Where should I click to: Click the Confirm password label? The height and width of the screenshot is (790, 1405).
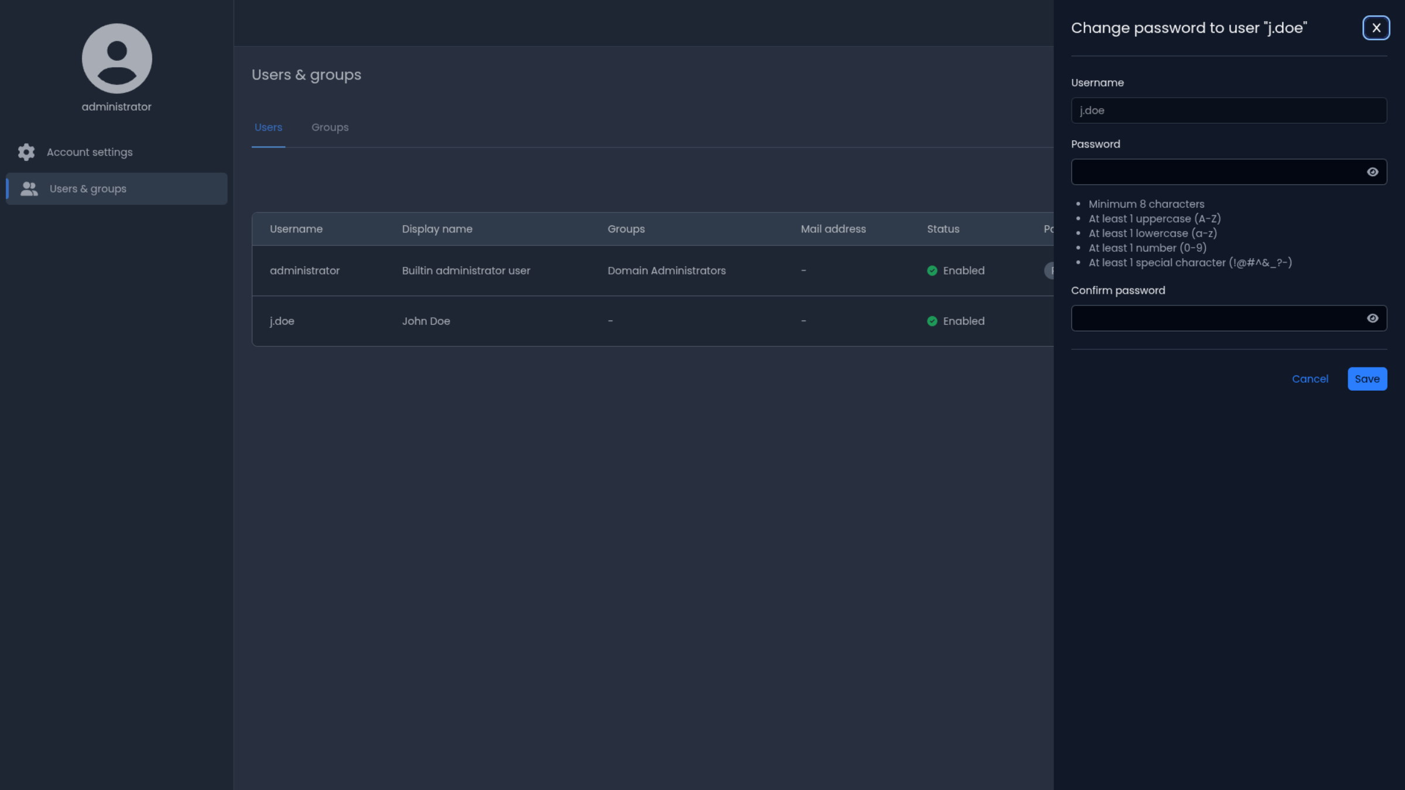1118,291
